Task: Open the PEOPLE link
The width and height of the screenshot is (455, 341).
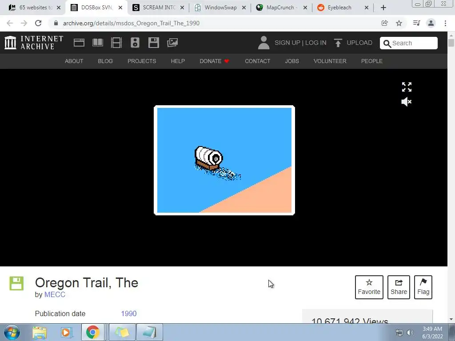Action: (x=372, y=61)
